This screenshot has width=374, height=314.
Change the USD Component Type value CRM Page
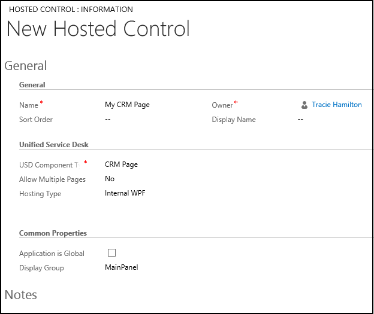click(121, 164)
